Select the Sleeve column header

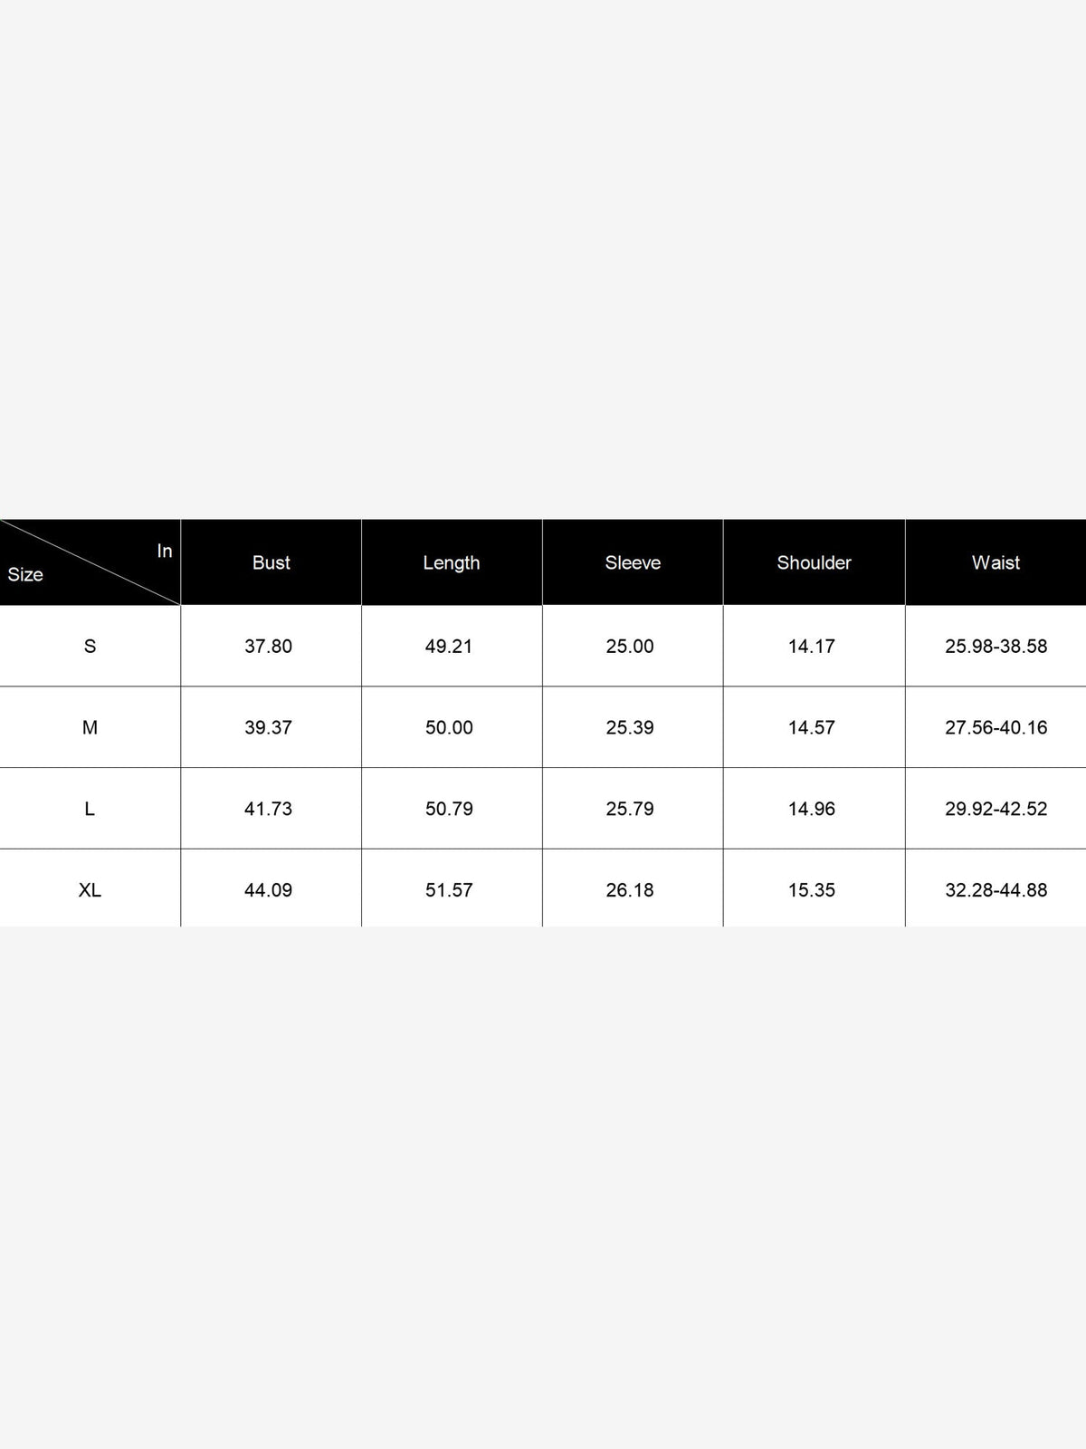point(633,562)
